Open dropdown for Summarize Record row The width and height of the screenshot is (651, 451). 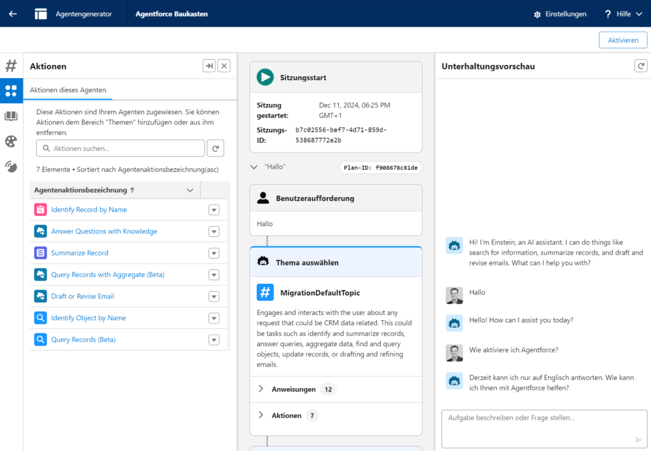[214, 253]
